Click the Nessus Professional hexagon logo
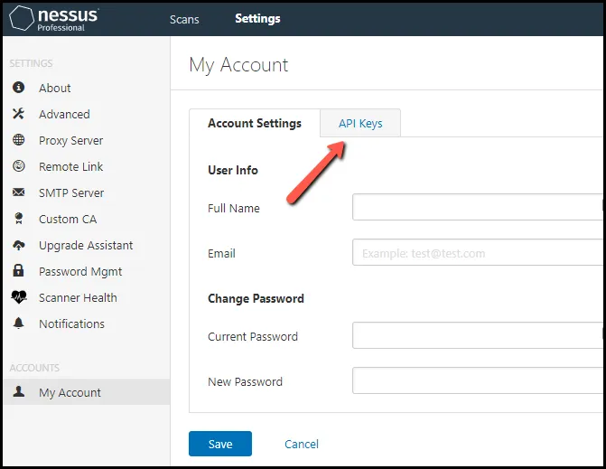The height and width of the screenshot is (469, 606). 22,18
